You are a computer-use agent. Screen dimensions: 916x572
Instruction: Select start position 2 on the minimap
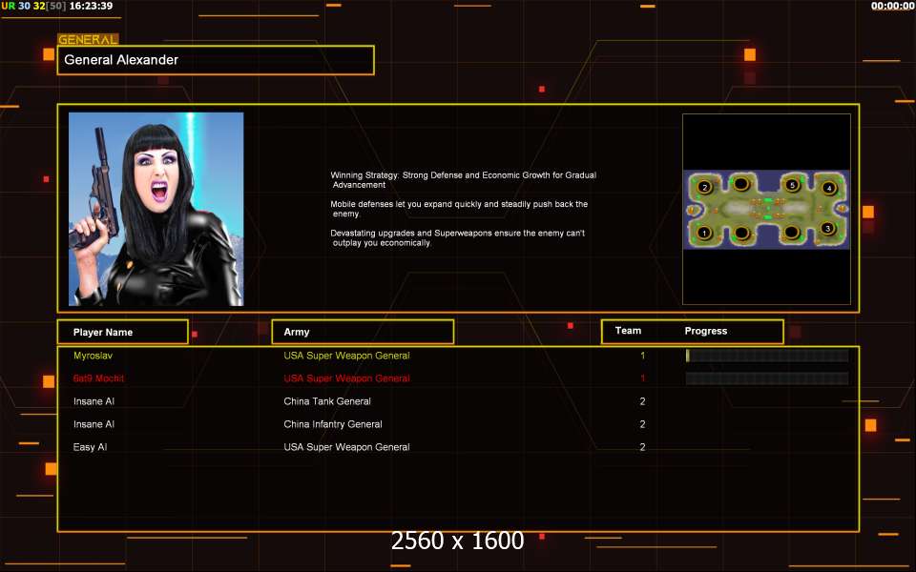coord(704,187)
